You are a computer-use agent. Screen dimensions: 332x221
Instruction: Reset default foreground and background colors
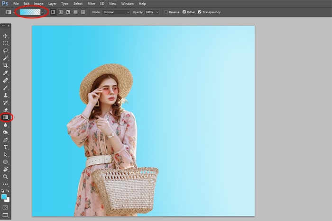pos(2,191)
